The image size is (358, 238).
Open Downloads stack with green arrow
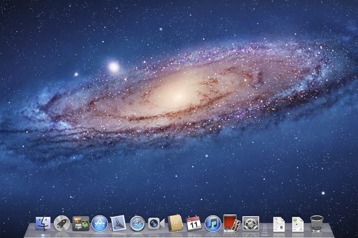point(298,224)
